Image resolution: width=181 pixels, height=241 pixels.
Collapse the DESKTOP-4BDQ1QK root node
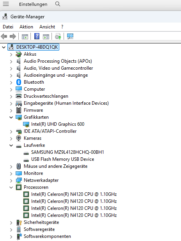coord(4,47)
